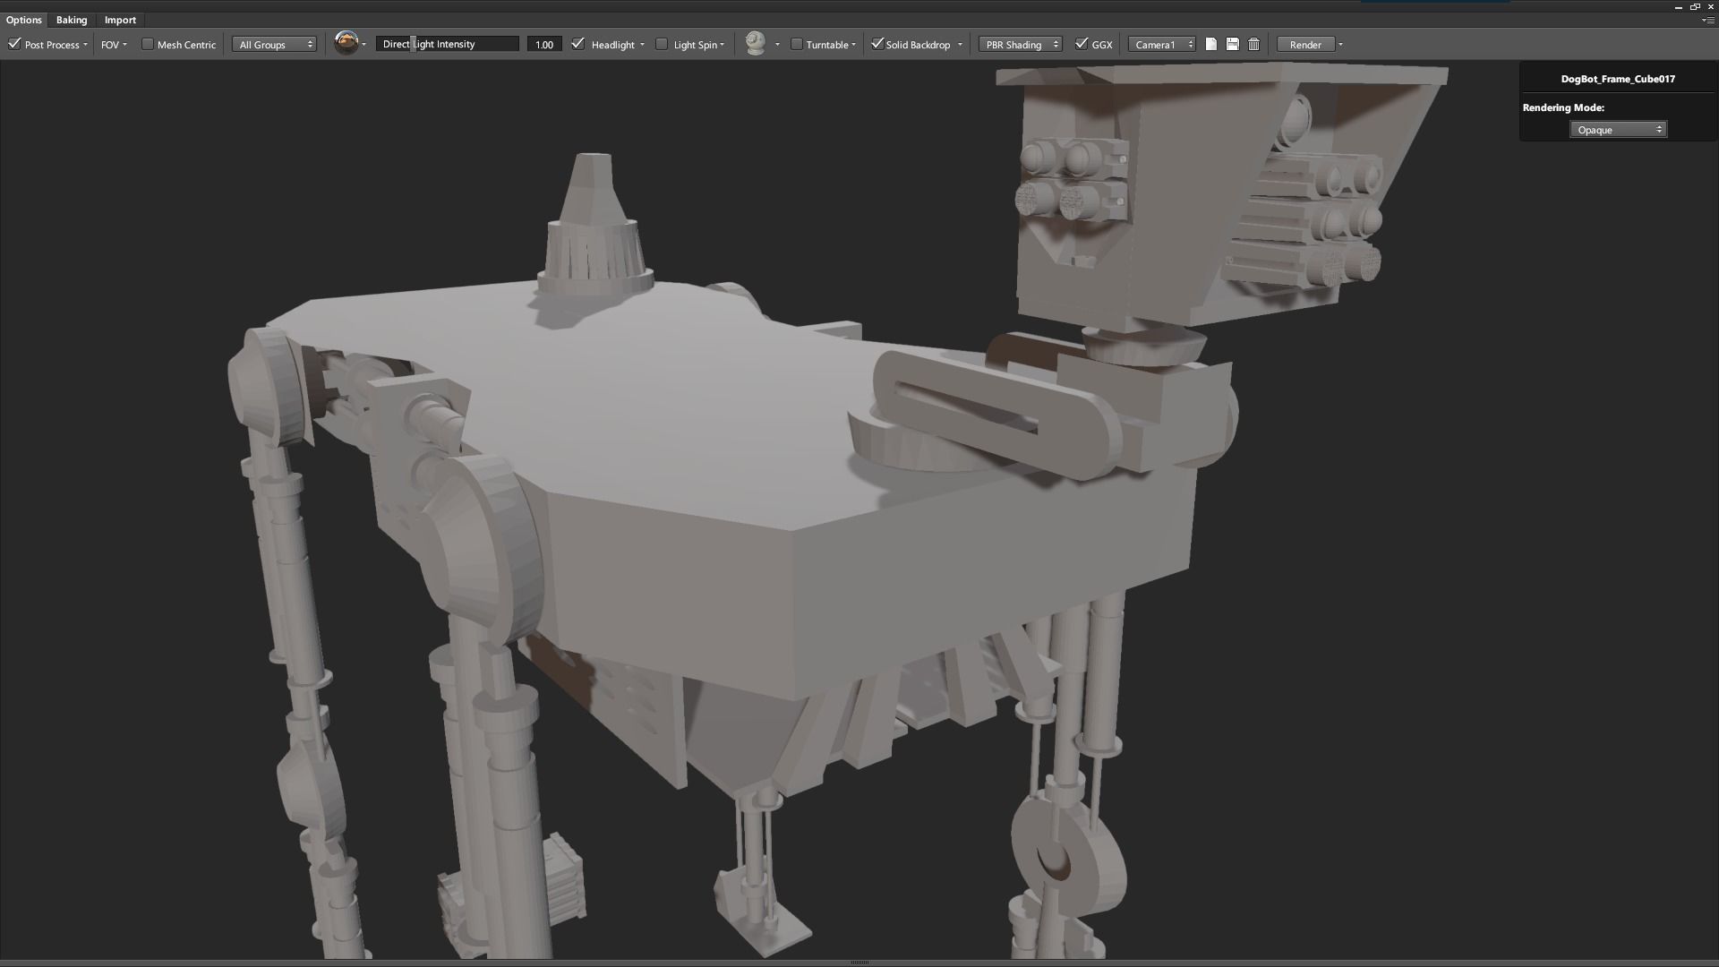Save the camera with floppy disk icon
This screenshot has width=1719, height=967.
[x=1233, y=44]
